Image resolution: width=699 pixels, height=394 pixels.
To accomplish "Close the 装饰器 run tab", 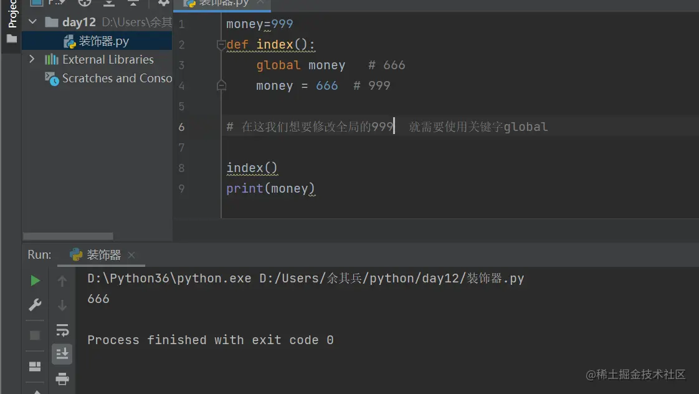I will tap(131, 255).
